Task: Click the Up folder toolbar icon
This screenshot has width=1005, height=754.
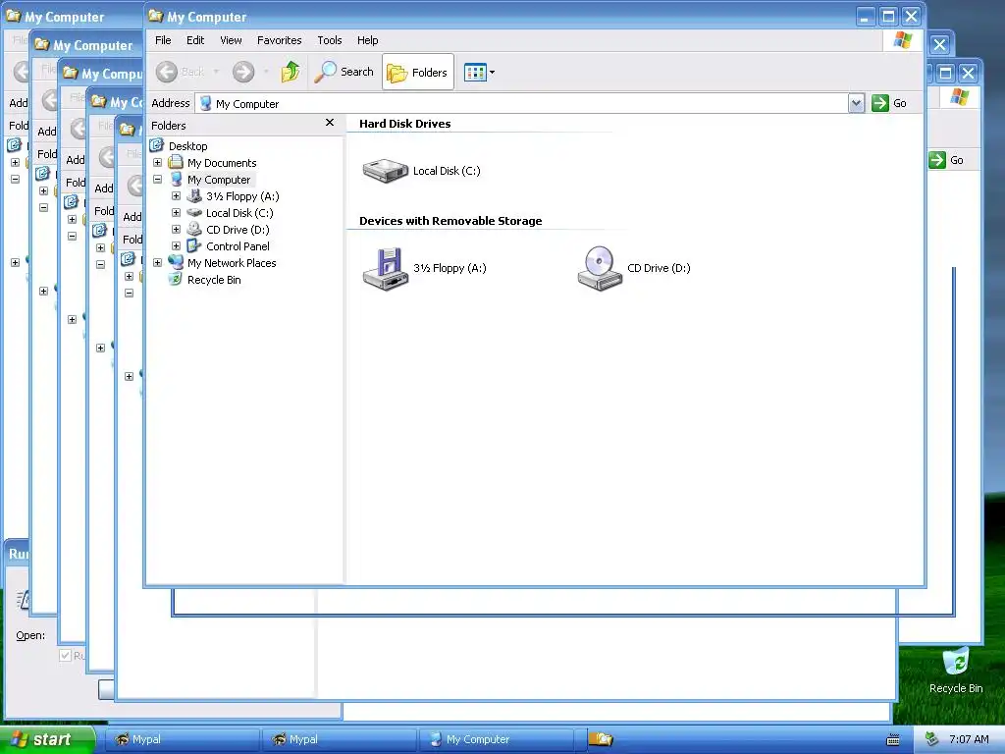Action: 291,72
